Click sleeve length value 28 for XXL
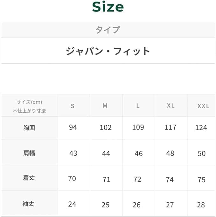This screenshot has width=216, height=217. pos(201,205)
